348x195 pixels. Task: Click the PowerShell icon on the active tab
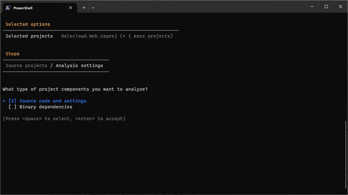(x=7, y=7)
